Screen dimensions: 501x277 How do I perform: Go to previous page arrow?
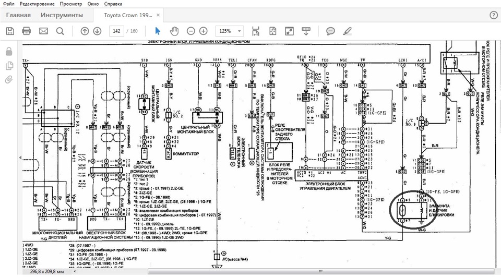coord(85,31)
